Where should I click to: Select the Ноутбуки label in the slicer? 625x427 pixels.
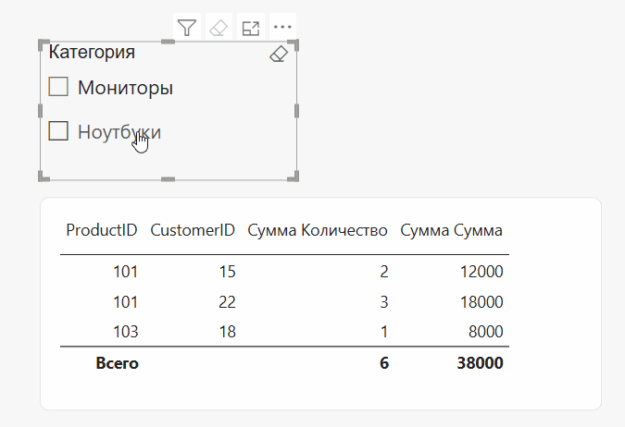pos(119,132)
